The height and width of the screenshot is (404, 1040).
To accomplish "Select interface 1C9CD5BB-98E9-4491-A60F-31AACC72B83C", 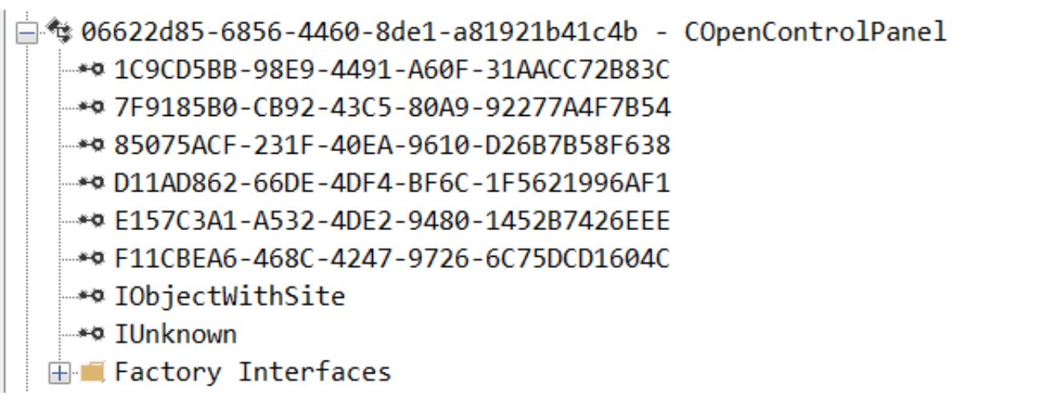I will (392, 71).
